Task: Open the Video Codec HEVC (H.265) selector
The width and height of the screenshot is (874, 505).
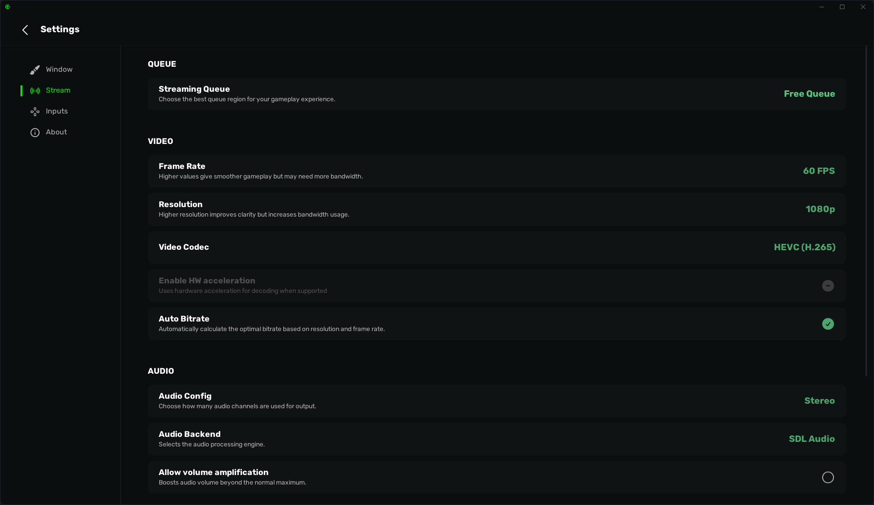Action: [x=804, y=248]
